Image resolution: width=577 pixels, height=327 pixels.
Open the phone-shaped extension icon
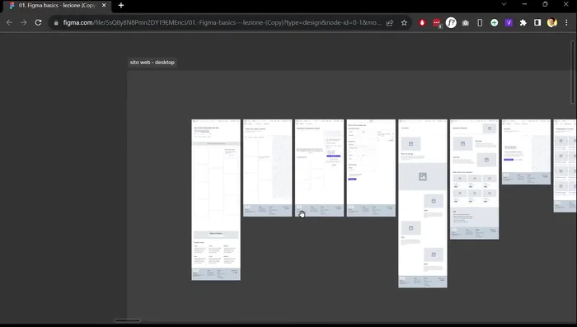click(x=480, y=23)
